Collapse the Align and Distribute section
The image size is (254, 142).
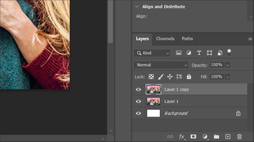[137, 6]
